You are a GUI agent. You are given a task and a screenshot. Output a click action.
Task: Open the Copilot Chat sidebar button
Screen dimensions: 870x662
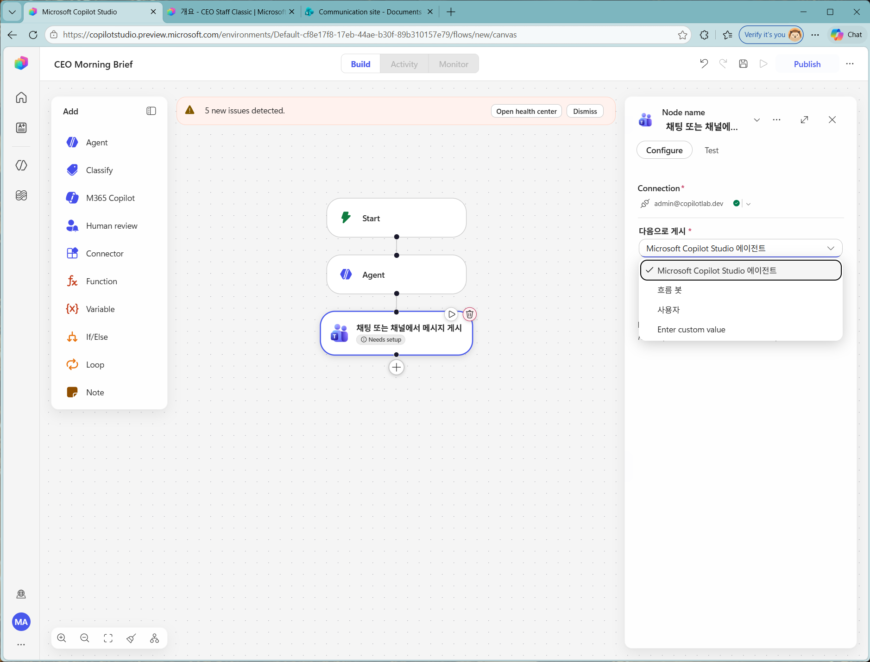coord(847,35)
